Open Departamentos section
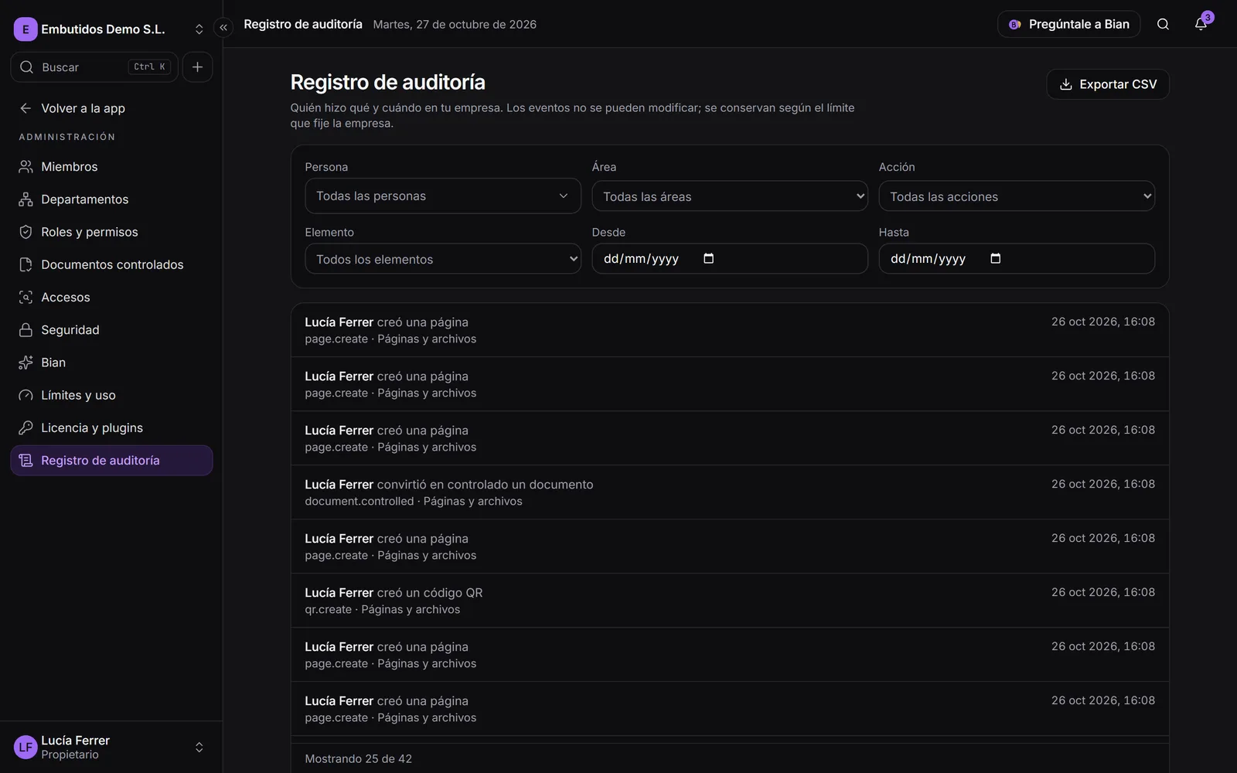The height and width of the screenshot is (773, 1237). click(111, 199)
